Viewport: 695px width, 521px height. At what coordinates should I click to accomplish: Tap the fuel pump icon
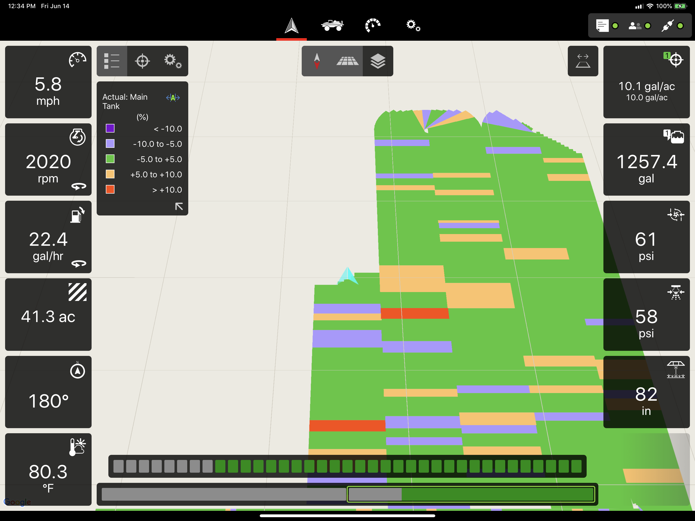[x=78, y=215]
